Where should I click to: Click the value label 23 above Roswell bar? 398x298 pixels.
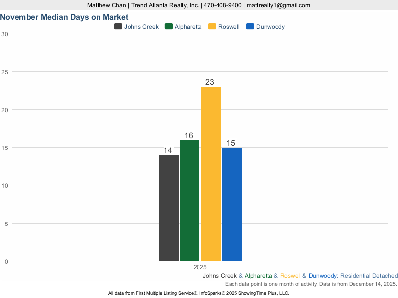[210, 82]
